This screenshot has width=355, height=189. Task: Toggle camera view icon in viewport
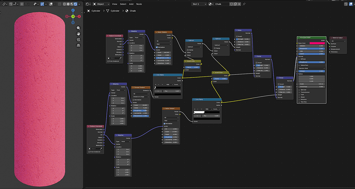(x=78, y=40)
